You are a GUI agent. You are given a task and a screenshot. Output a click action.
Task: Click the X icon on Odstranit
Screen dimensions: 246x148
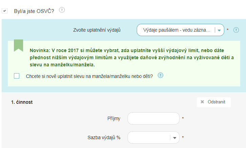coord(202,102)
